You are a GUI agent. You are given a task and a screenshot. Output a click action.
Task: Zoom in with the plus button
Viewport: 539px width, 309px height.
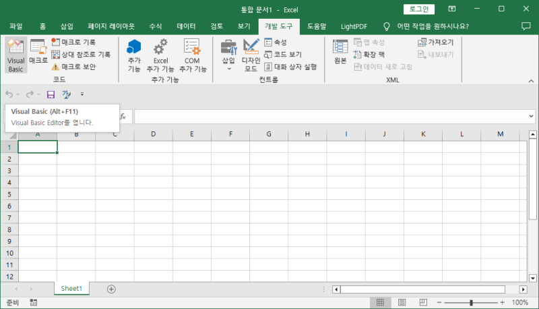point(502,302)
